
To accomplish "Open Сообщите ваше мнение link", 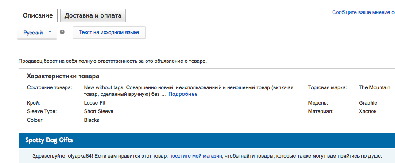I will click(x=363, y=12).
